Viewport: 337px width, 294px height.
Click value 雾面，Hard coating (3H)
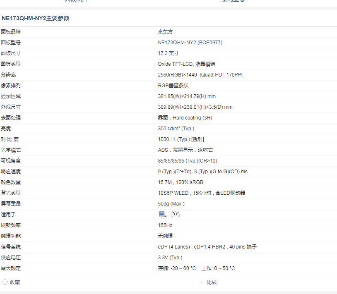(185, 117)
